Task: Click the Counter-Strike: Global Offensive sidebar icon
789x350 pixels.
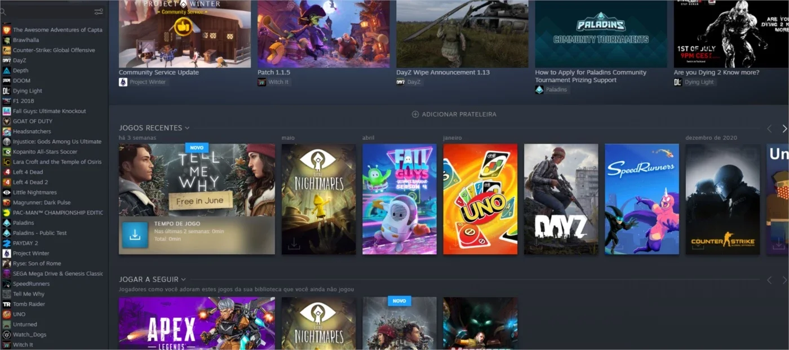Action: click(x=7, y=50)
